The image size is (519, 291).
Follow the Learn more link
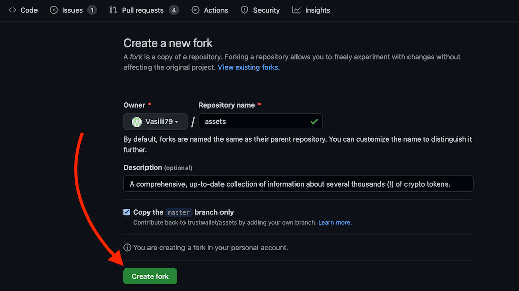(x=335, y=223)
